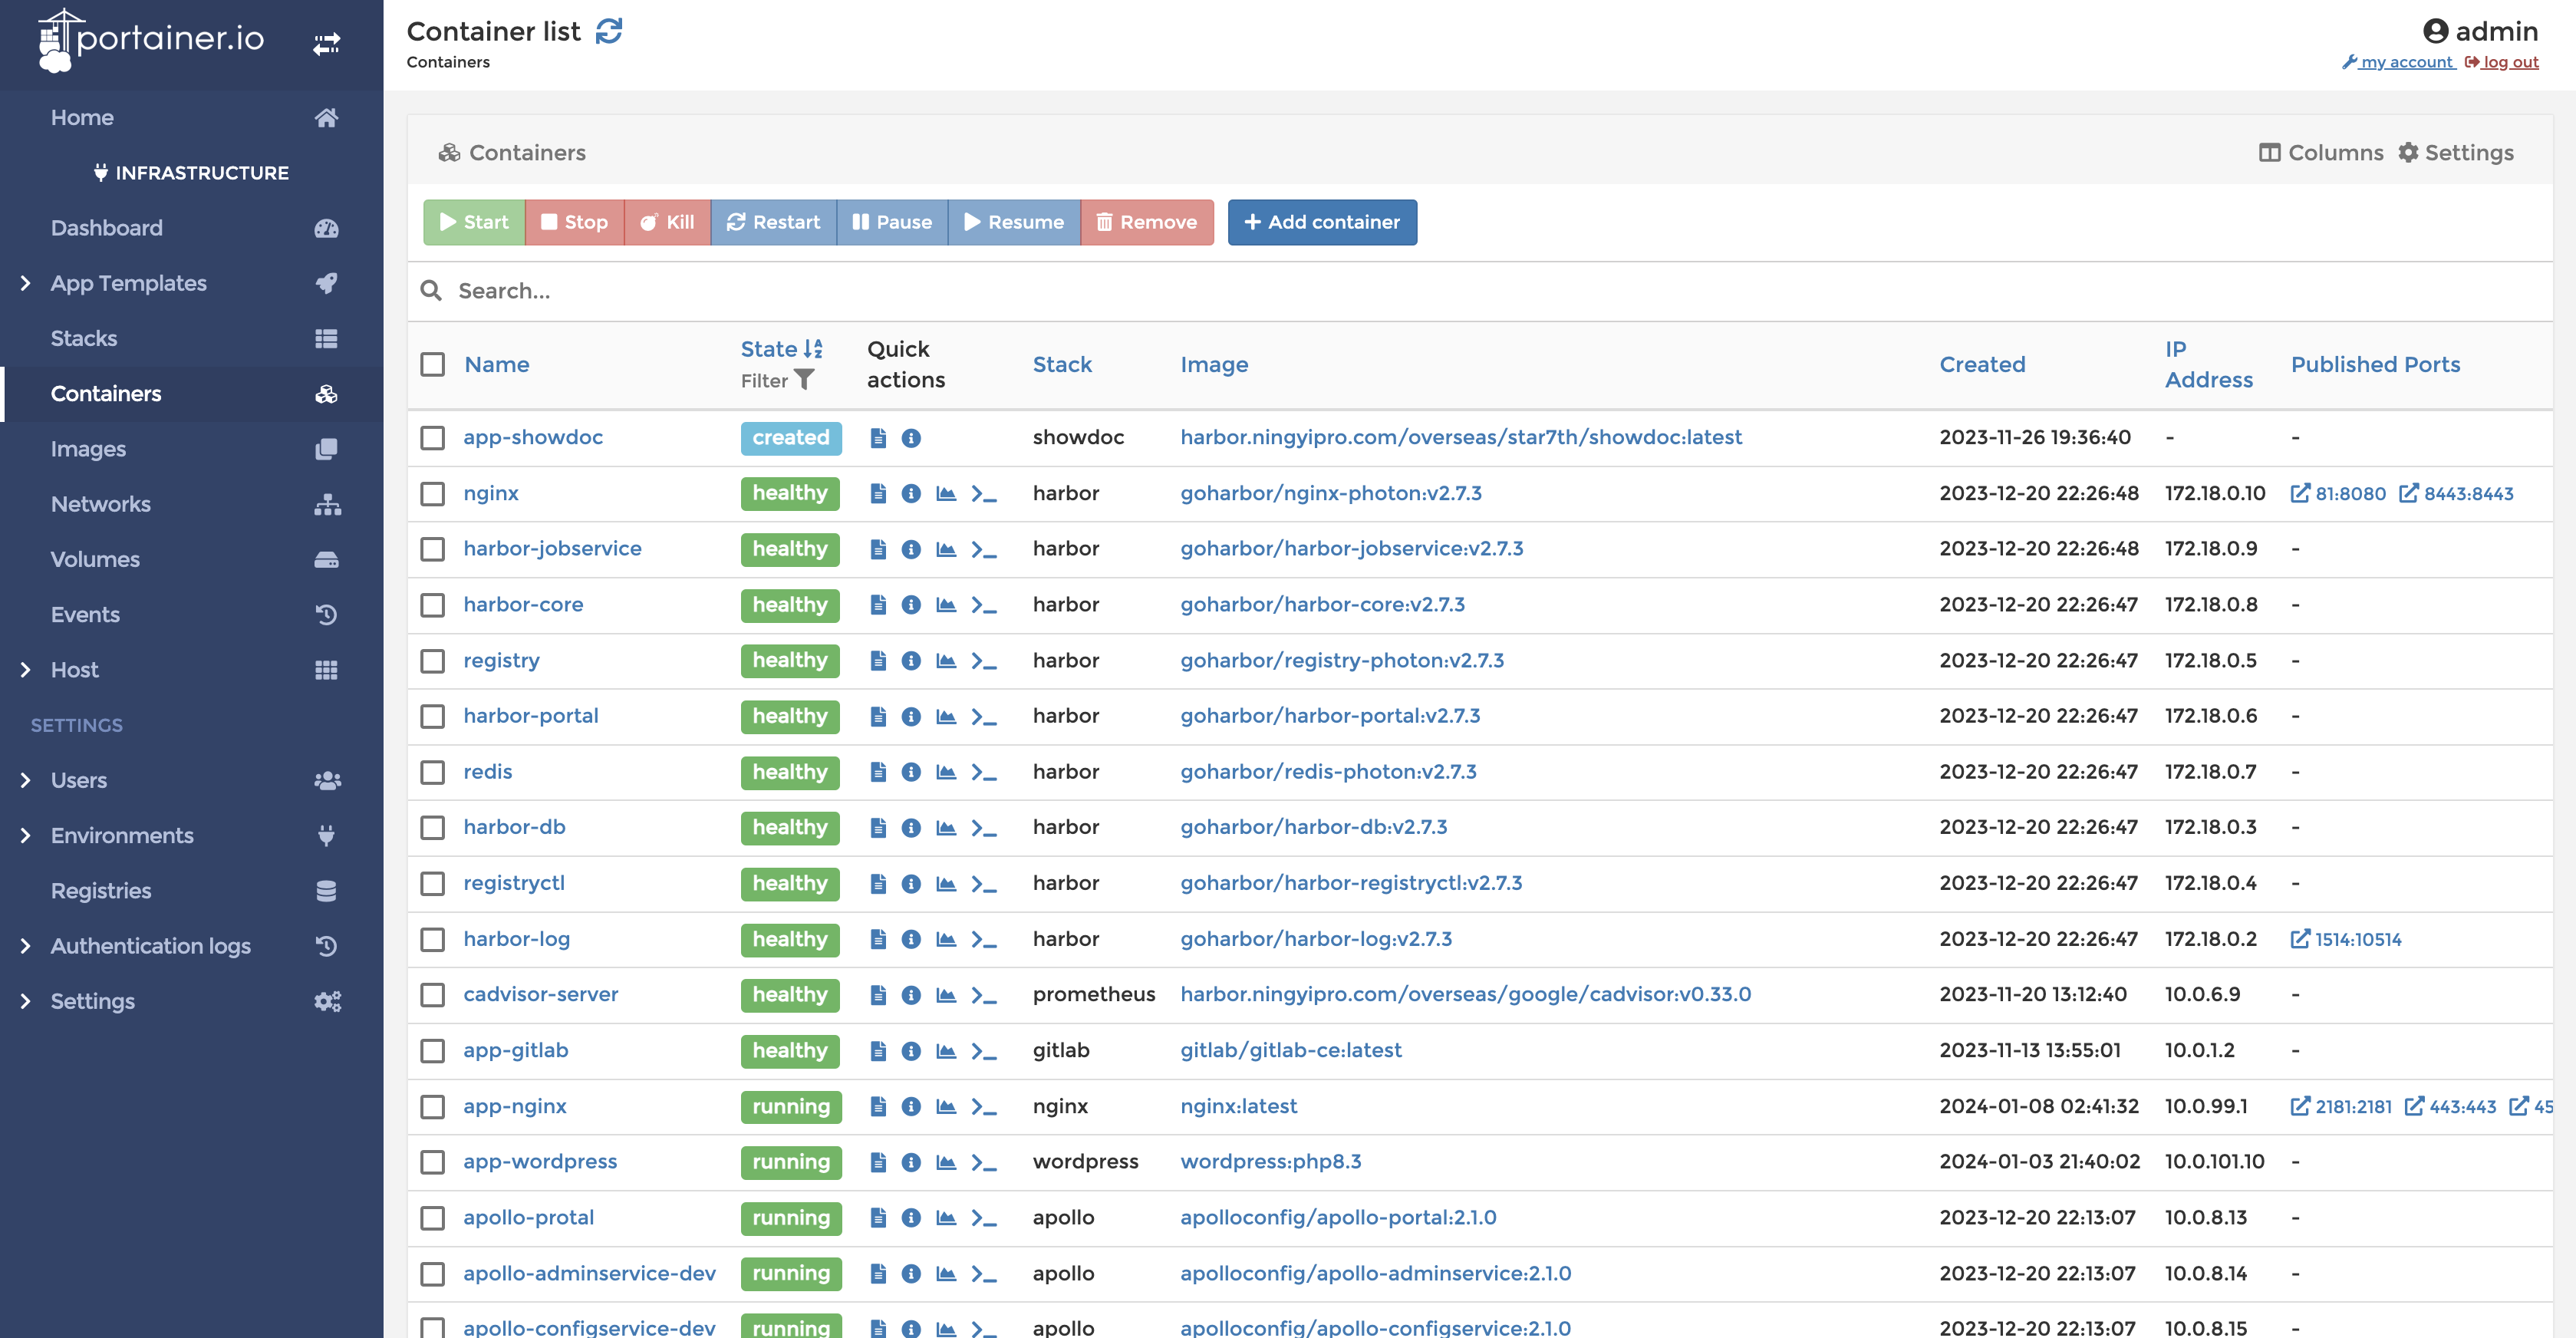This screenshot has height=1338, width=2576.
Task: Open logs icon for redis container
Action: pos(878,772)
